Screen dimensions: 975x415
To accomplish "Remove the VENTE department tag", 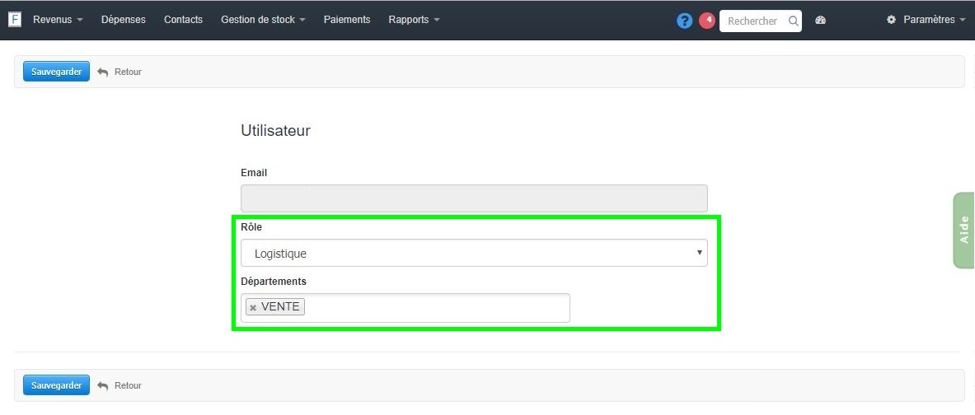I will (x=253, y=308).
